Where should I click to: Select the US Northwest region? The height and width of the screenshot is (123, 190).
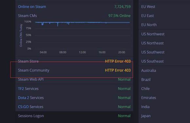point(153,34)
